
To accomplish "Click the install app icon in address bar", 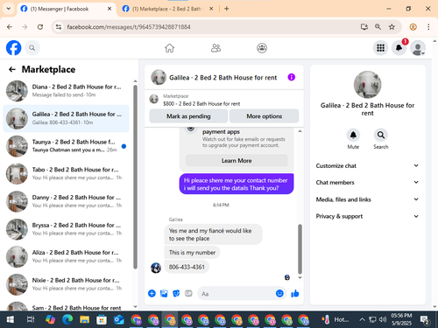I will 364,27.
